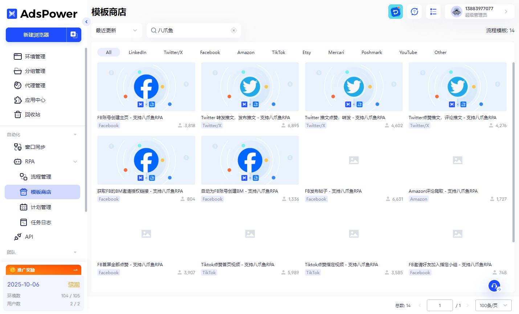Viewport: 519px width, 314px height.
Task: Open 分组管理 folder item
Action: click(35, 71)
